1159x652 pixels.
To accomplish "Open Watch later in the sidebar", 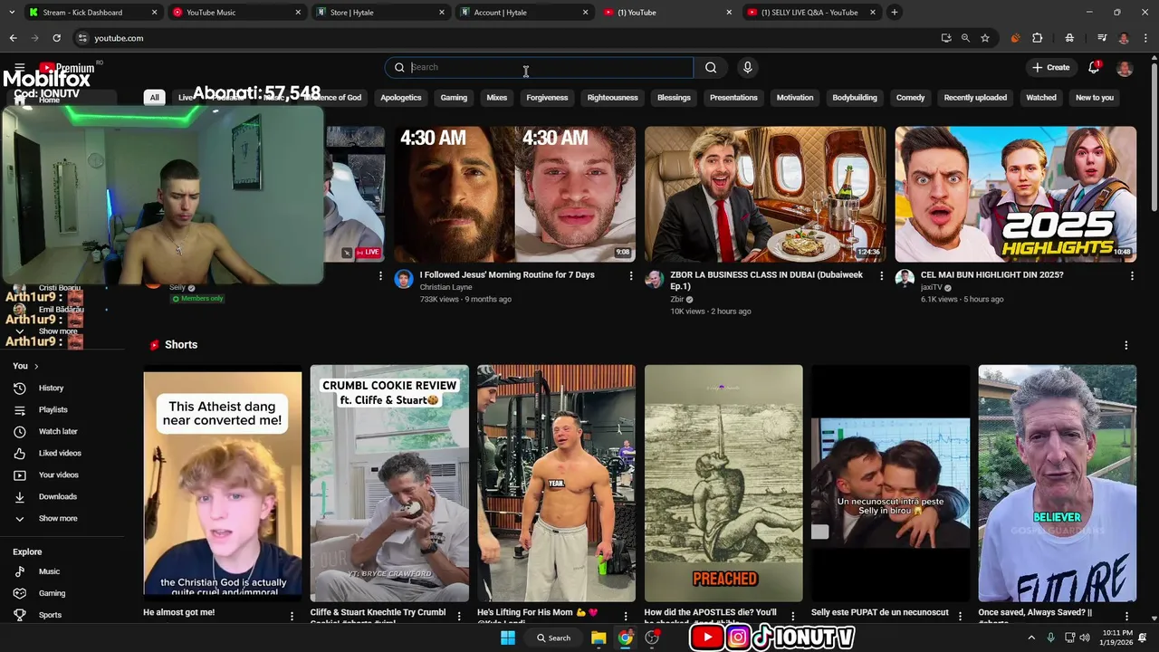I will (x=58, y=431).
